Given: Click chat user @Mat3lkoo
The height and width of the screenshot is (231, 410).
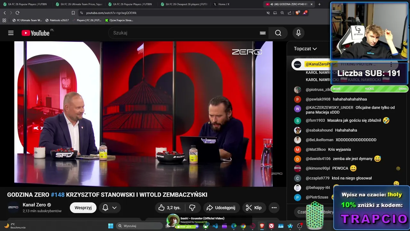Looking at the screenshot, I should point(316,150).
